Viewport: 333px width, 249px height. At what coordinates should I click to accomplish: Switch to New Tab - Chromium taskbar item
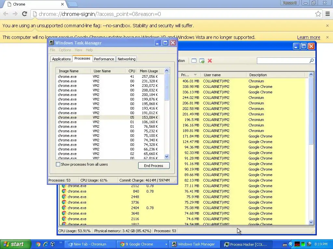coord(90,244)
